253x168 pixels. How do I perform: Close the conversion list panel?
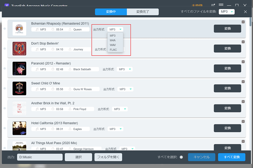(245, 12)
